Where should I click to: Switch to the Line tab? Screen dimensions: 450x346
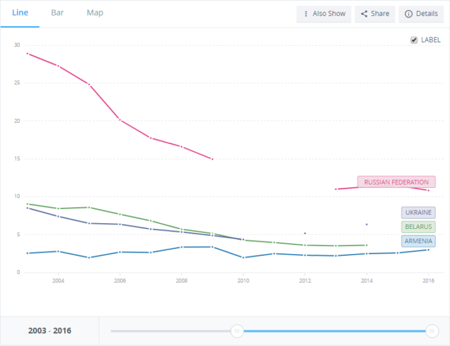(x=20, y=13)
